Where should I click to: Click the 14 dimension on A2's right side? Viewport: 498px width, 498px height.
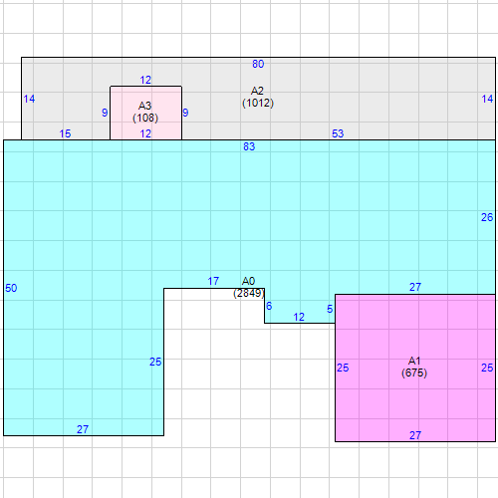pos(487,99)
